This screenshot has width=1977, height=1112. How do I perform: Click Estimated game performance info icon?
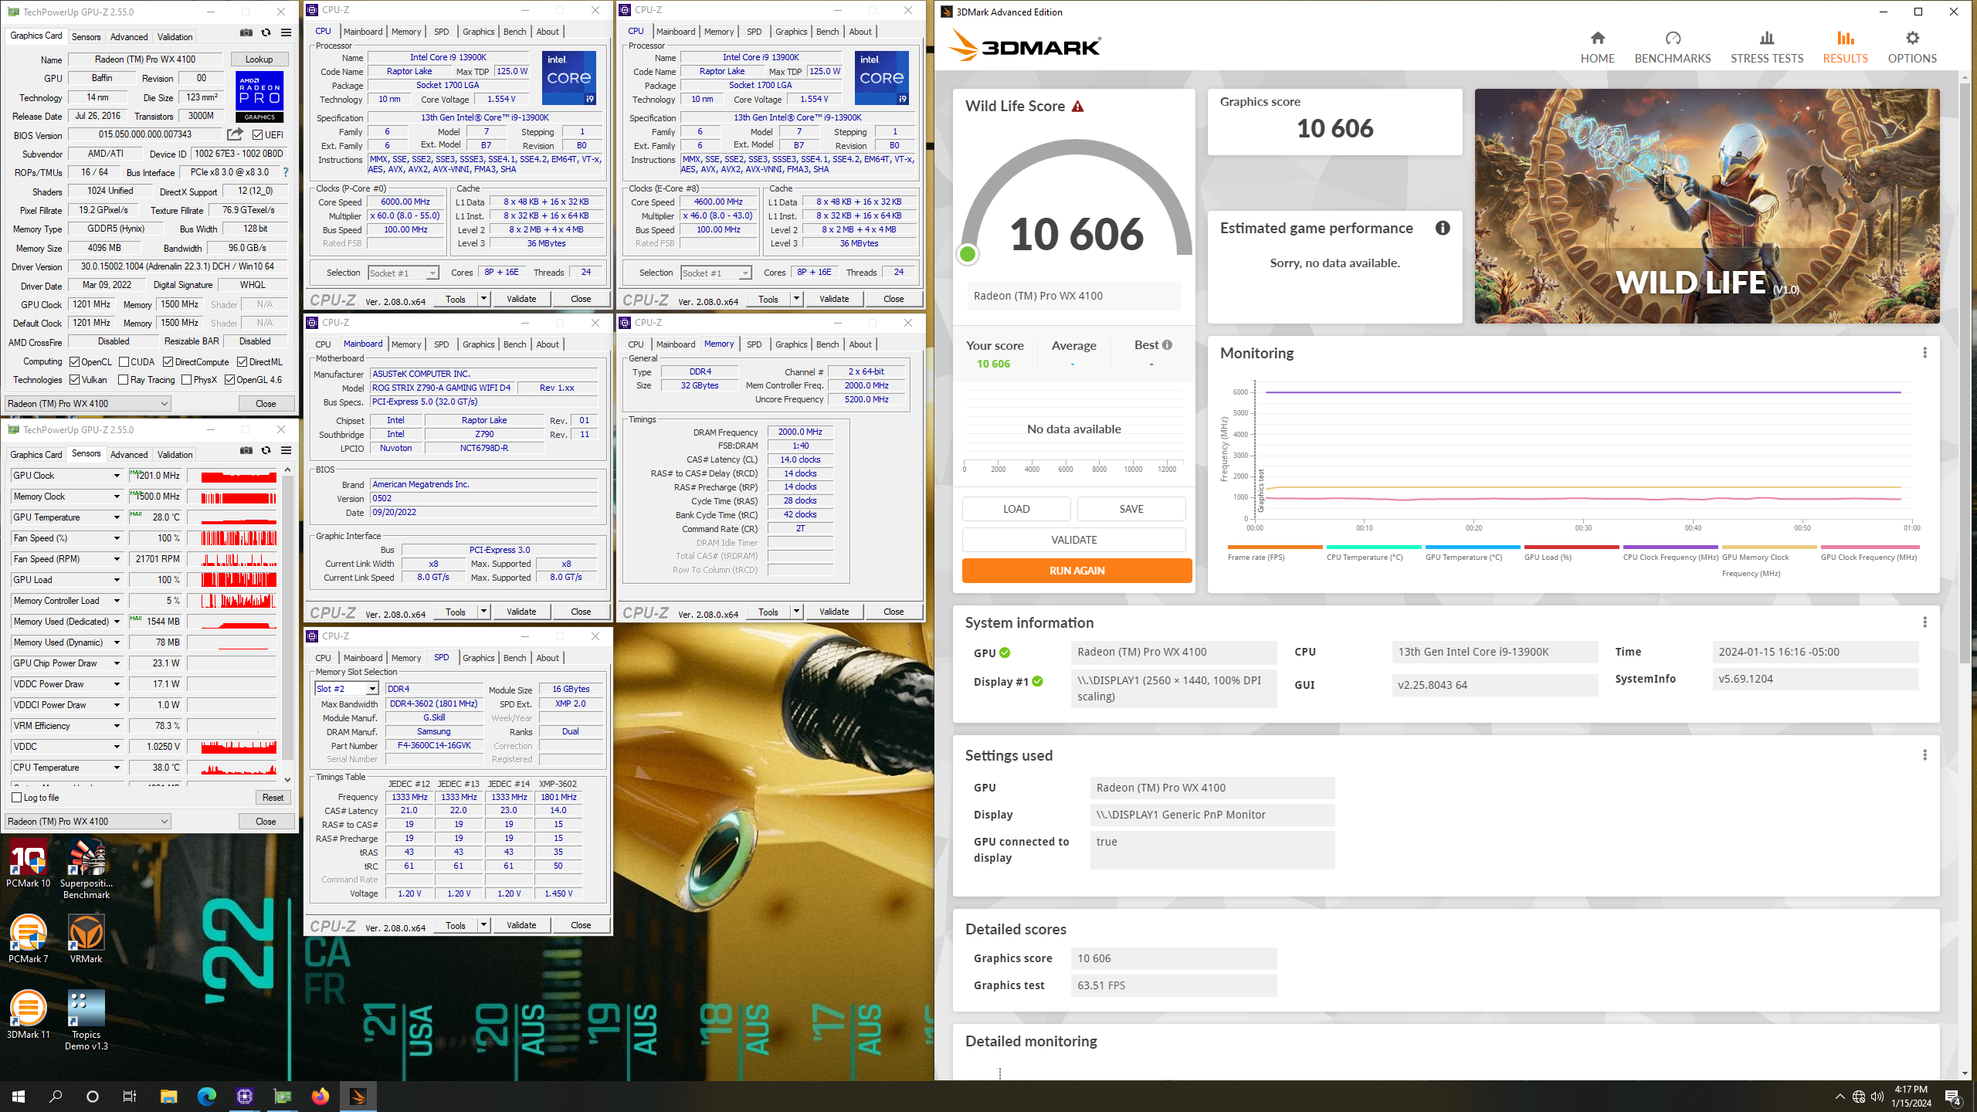click(1443, 228)
